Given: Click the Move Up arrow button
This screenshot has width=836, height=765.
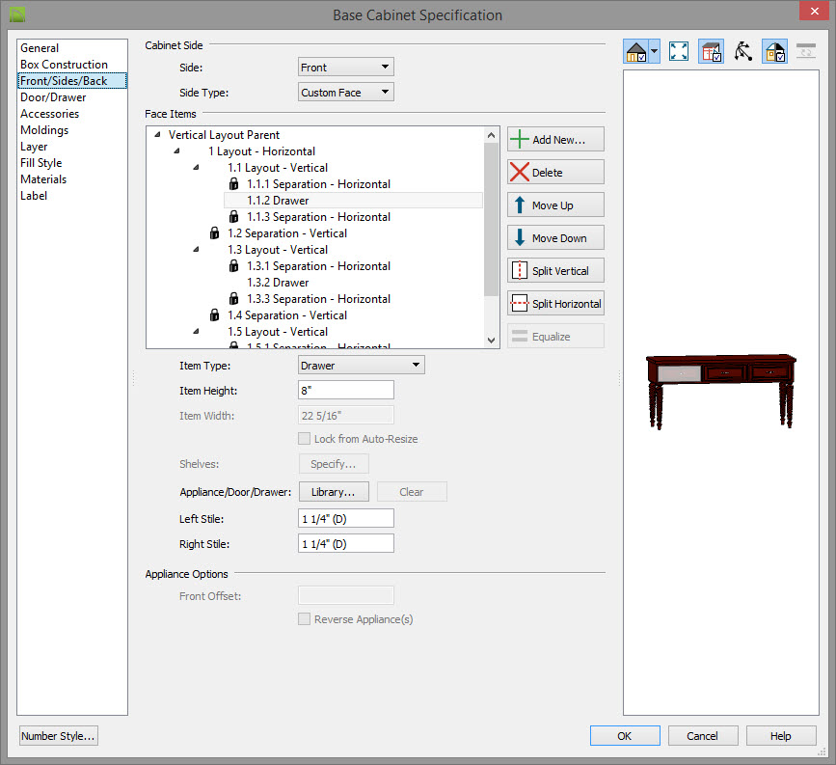Looking at the screenshot, I should pyautogui.click(x=555, y=205).
